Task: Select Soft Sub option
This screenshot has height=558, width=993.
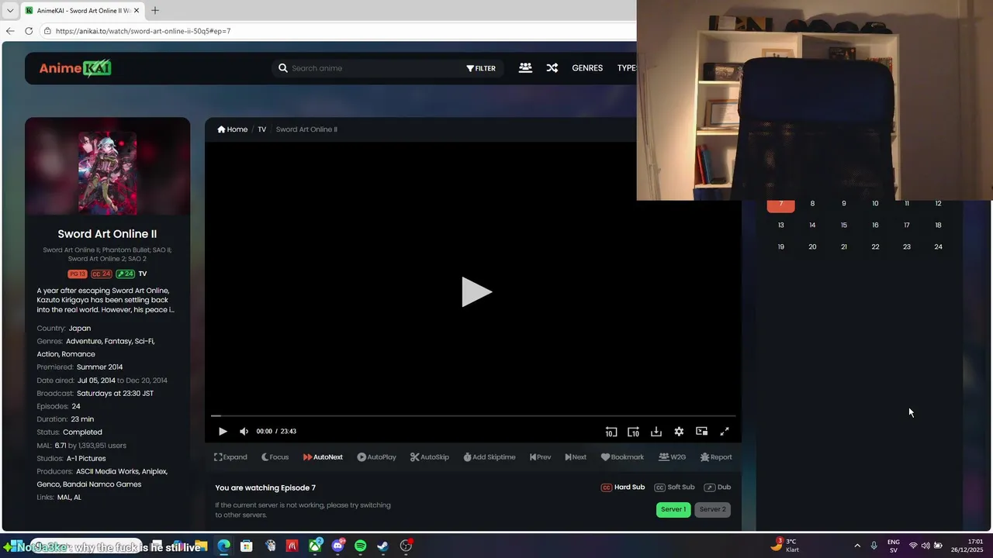Action: pos(674,487)
